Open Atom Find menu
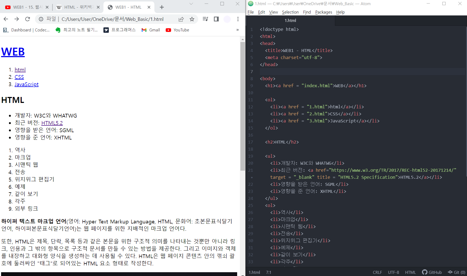 (x=307, y=12)
